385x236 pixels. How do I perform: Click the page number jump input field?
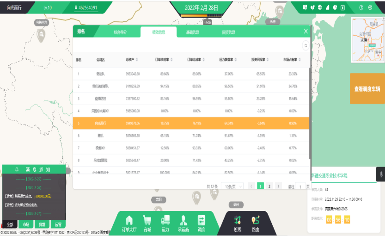tap(301, 186)
